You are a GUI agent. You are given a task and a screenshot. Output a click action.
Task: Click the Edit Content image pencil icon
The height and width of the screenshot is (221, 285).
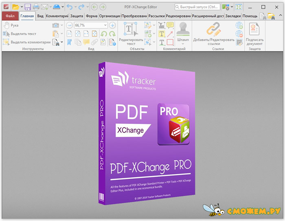148,25
